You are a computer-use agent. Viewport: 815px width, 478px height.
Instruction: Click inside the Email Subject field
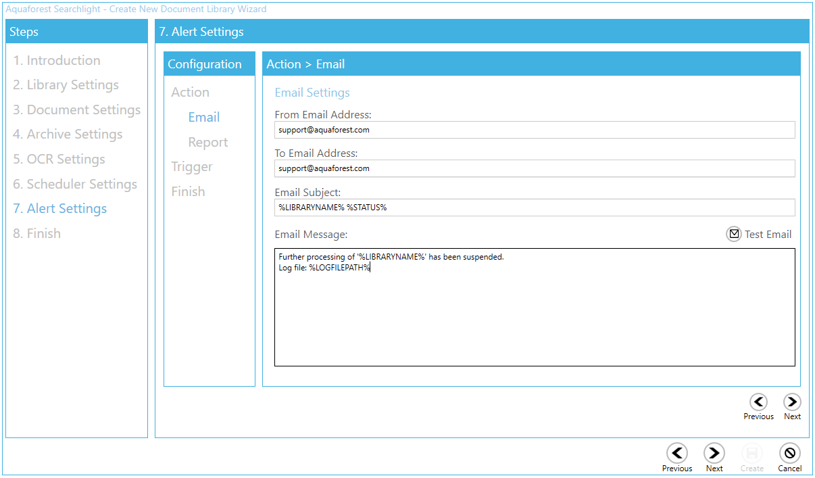point(534,208)
